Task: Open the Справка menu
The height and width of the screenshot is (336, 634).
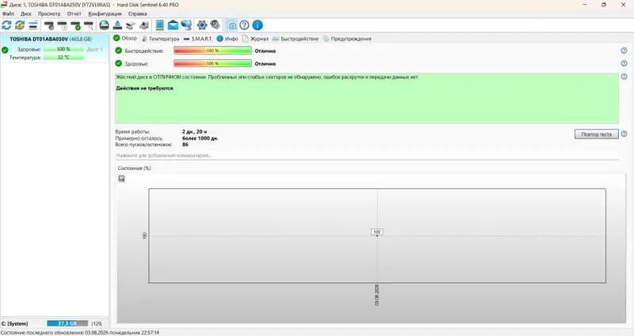Action: coord(137,13)
